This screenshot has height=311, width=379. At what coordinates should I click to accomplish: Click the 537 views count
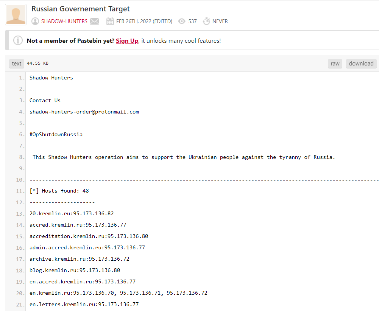coord(193,21)
